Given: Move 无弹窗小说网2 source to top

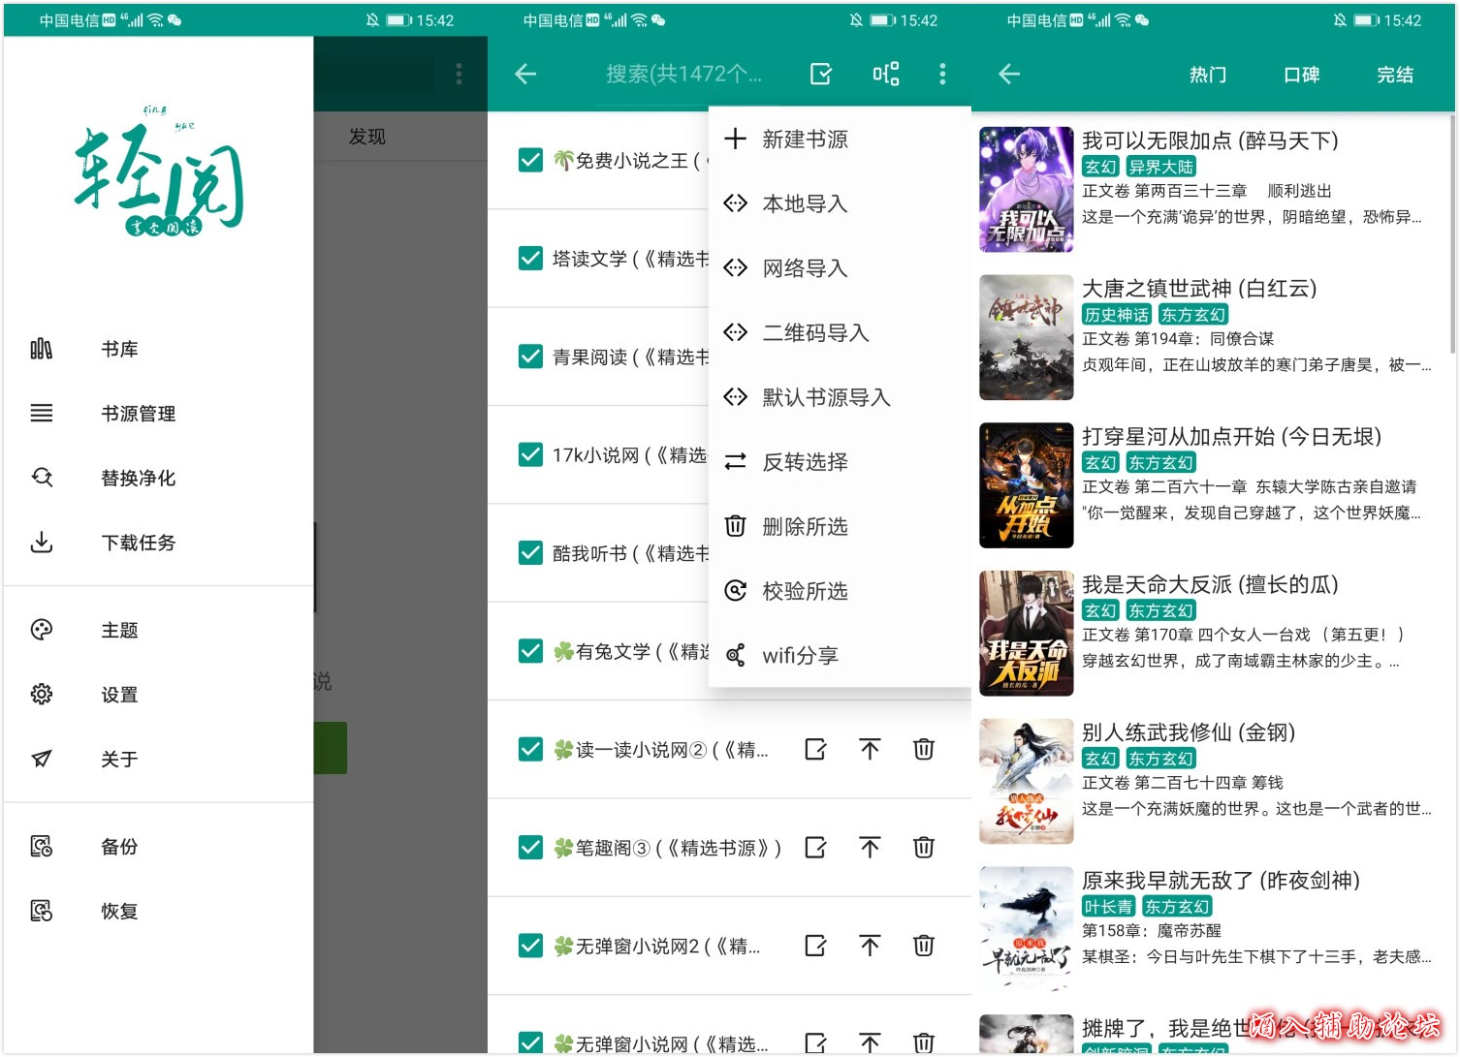Looking at the screenshot, I should coord(870,946).
